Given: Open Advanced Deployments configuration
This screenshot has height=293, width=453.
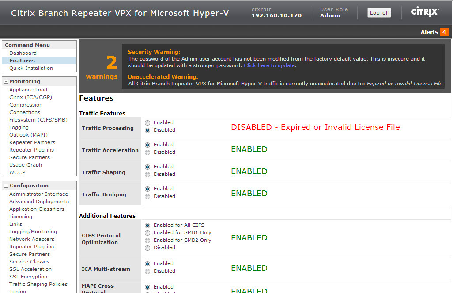Looking at the screenshot, I should (39, 202).
